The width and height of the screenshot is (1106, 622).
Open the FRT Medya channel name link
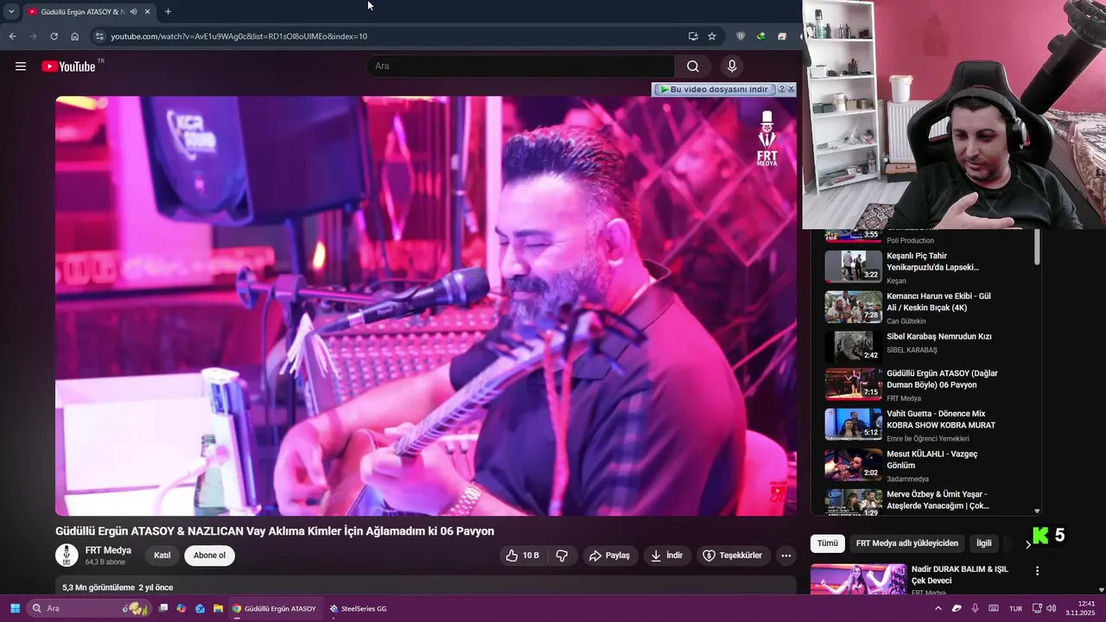tap(108, 550)
